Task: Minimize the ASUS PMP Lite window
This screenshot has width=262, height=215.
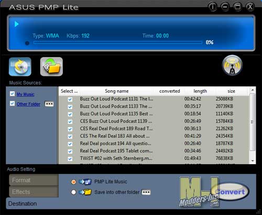Action: (x=225, y=7)
